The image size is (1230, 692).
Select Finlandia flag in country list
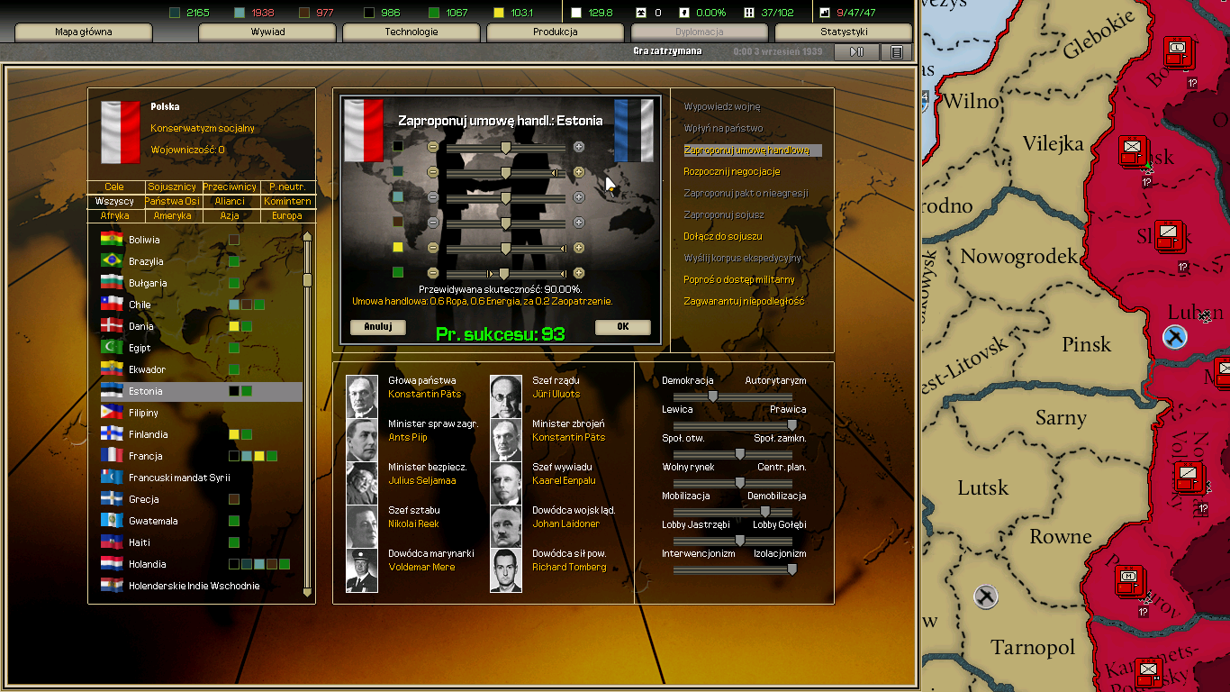coord(112,434)
